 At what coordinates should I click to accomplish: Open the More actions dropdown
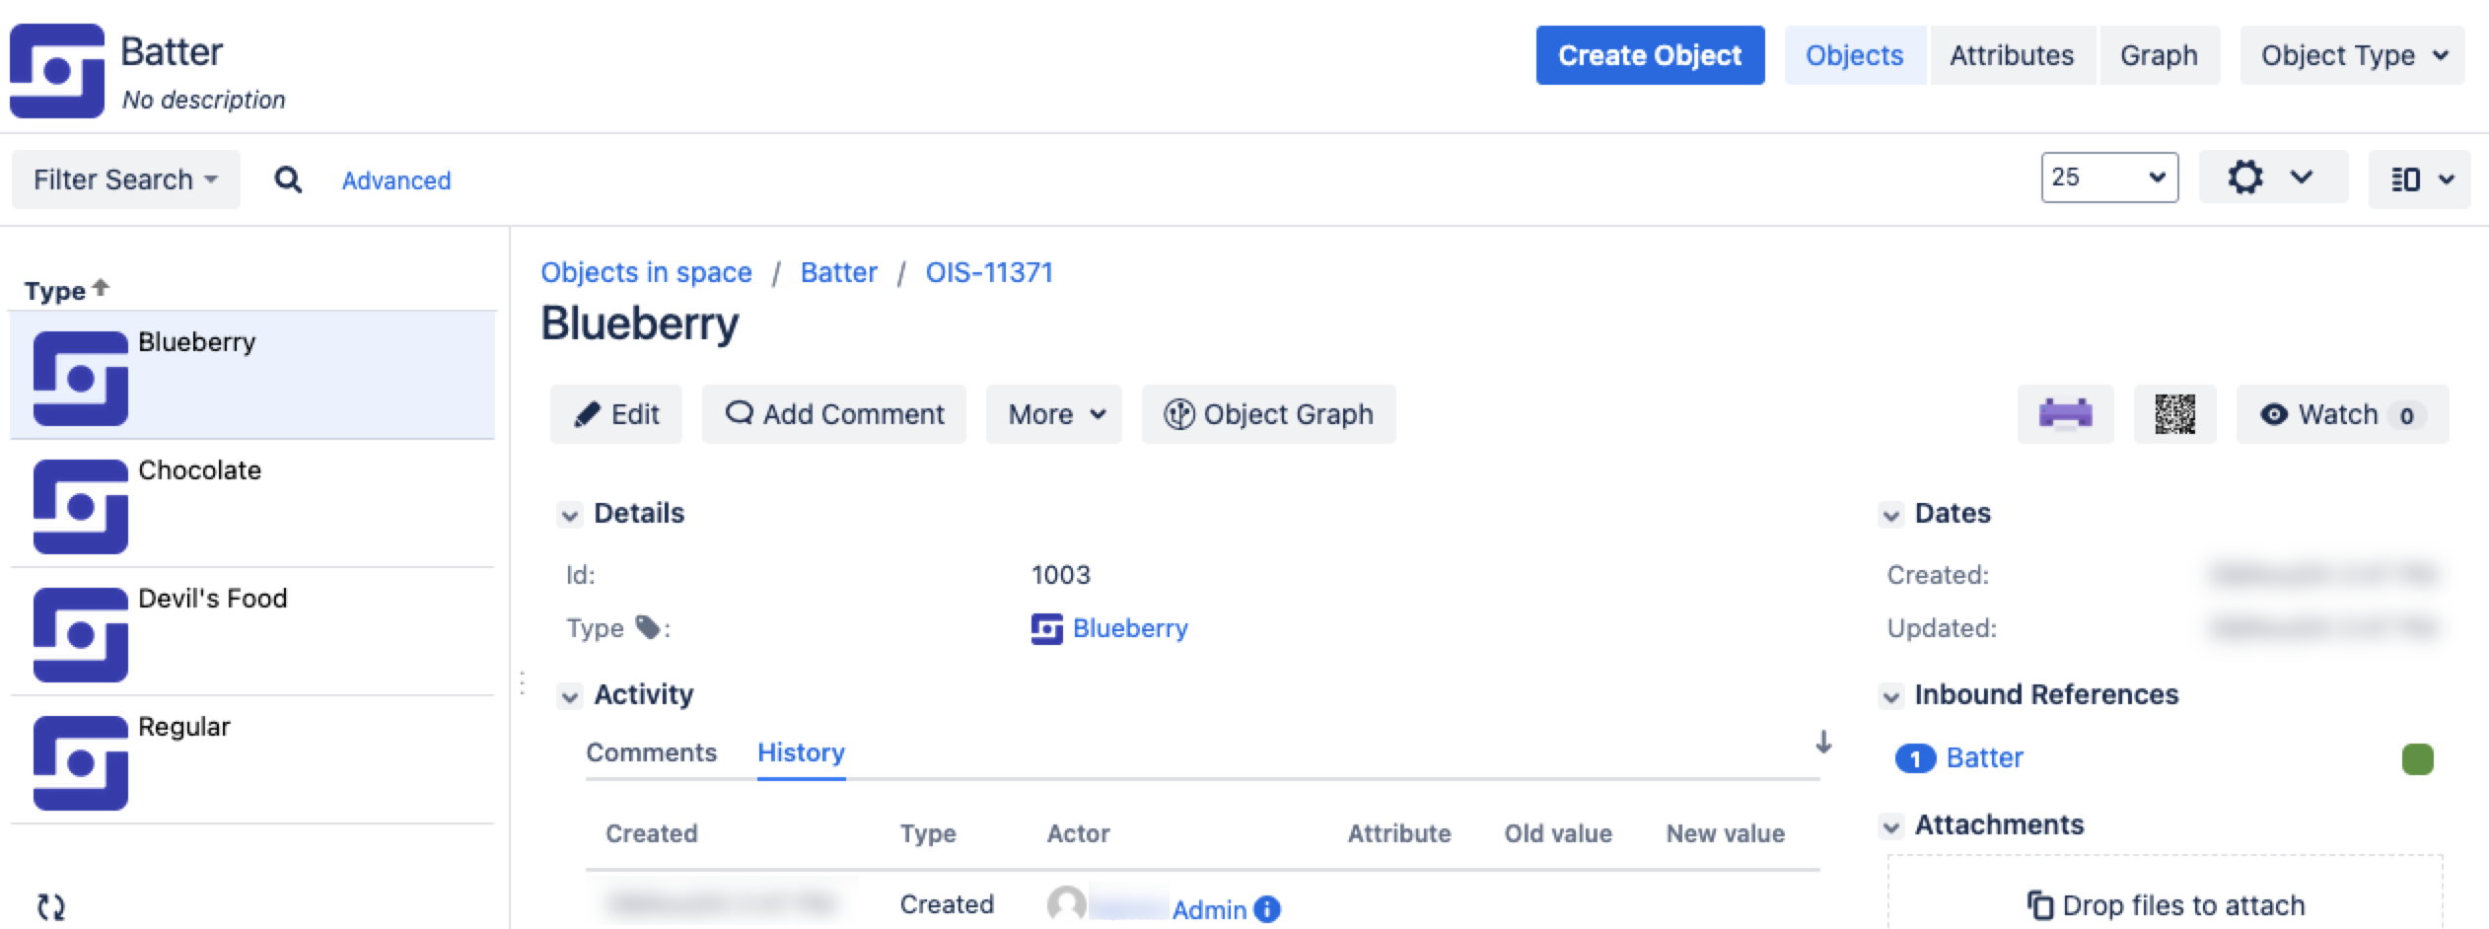[x=1054, y=414]
